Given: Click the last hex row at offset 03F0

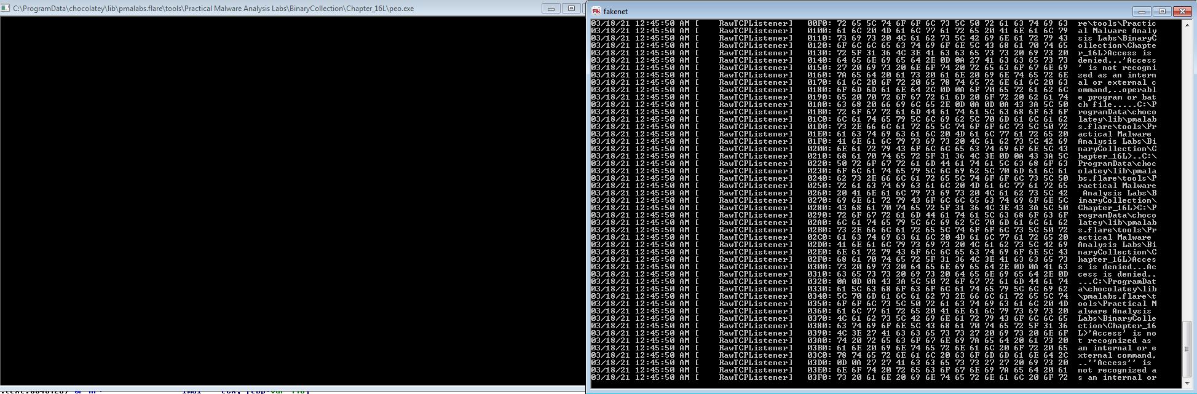Looking at the screenshot, I should click(x=874, y=377).
